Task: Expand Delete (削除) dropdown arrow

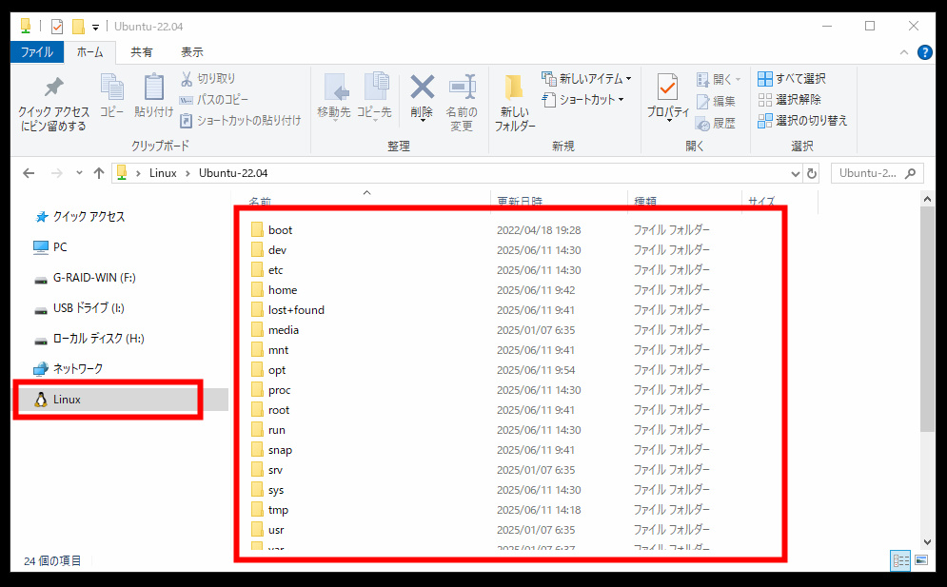Action: coord(423,120)
